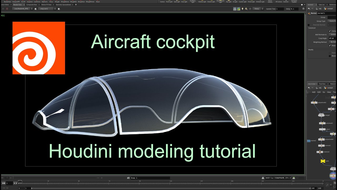The height and width of the screenshot is (190, 337).
Task: Toggle the Override Normal checkbox
Action: (309, 25)
